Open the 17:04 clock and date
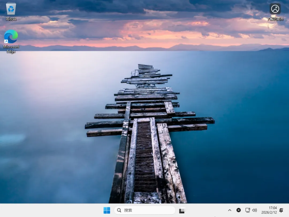 pos(269,210)
